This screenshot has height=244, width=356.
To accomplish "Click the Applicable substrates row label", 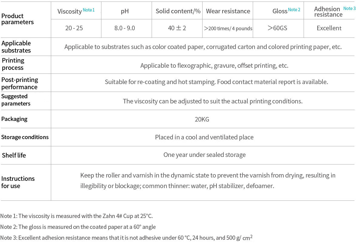I will pos(16,47).
